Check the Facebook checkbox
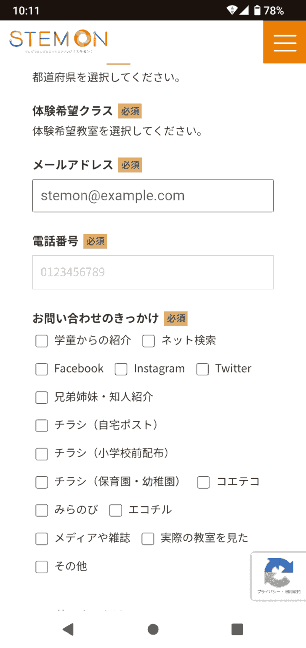 (x=41, y=369)
